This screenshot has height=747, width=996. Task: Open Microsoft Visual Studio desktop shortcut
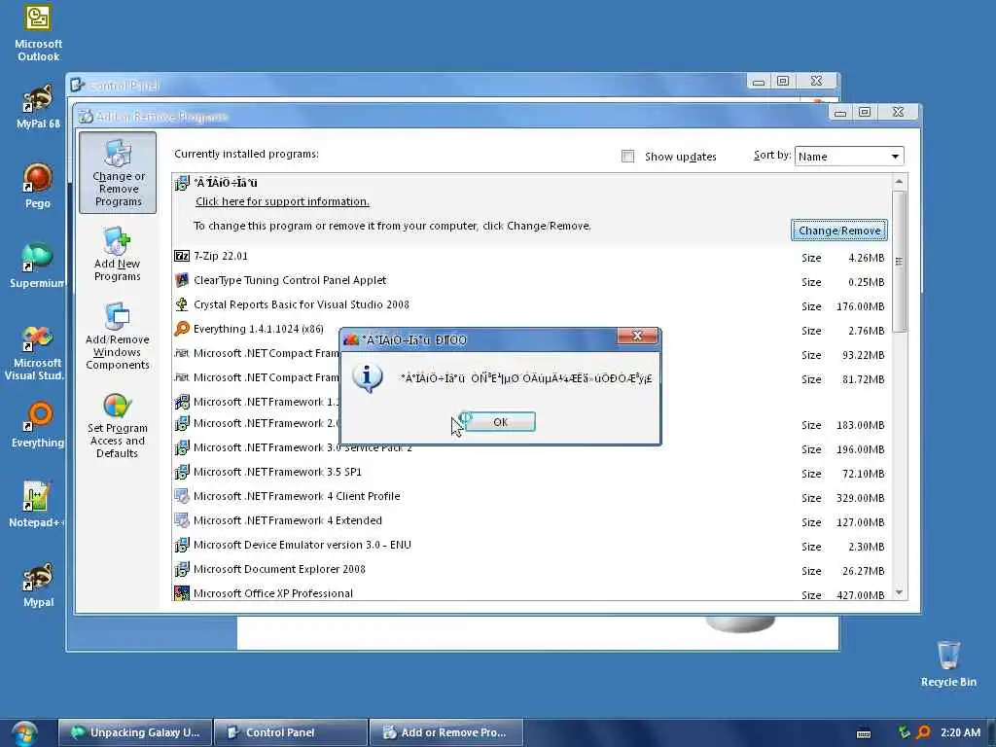click(x=37, y=353)
